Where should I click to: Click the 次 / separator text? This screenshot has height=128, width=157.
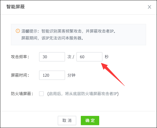click(71, 57)
